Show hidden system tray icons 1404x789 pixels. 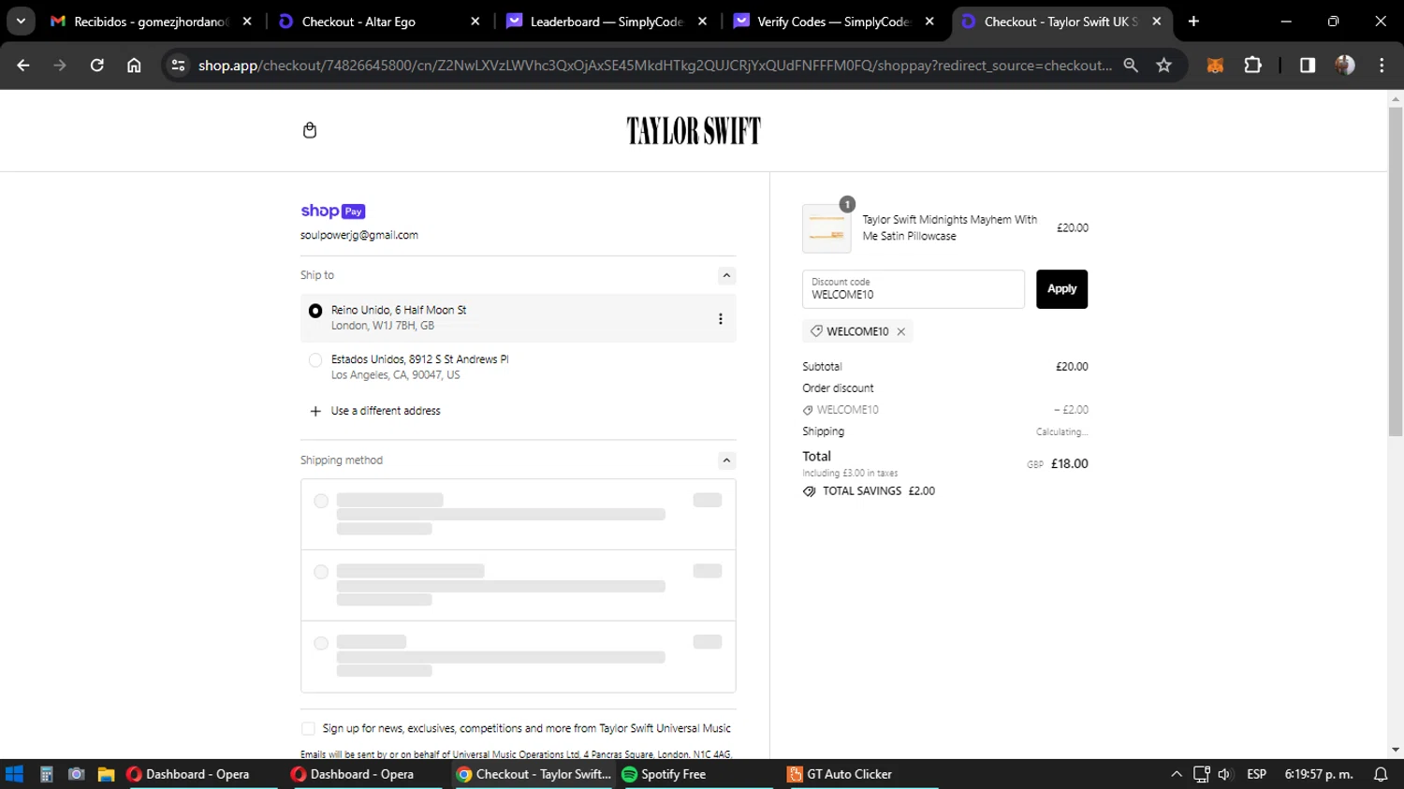1177,774
